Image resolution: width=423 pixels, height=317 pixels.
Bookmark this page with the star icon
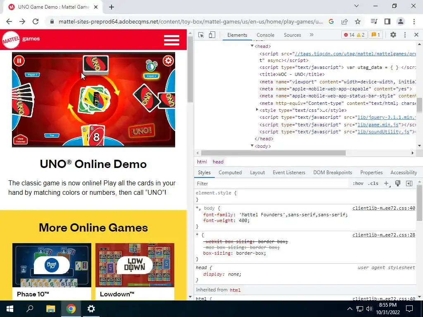coord(358,21)
